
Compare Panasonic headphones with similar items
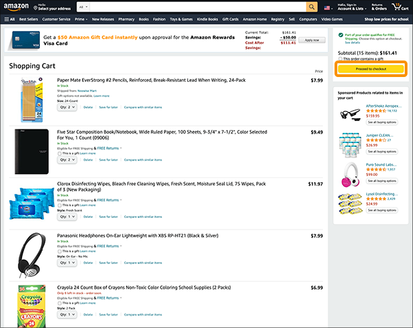click(143, 263)
